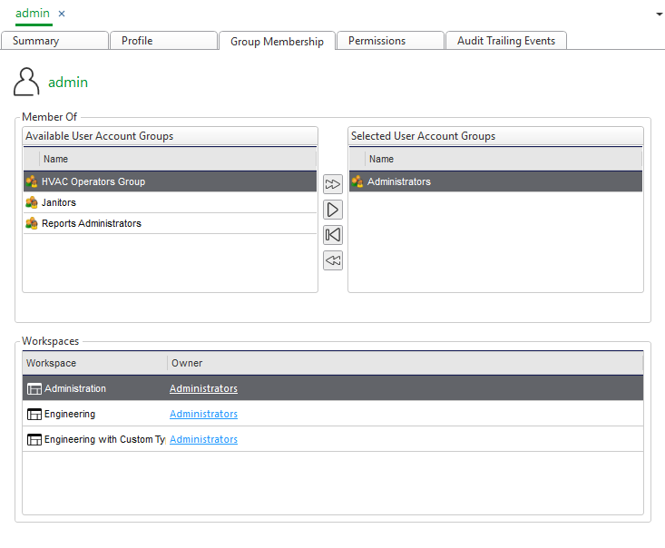Image resolution: width=665 pixels, height=548 pixels.
Task: Click the Reports Administrators group icon
Action: pos(32,223)
